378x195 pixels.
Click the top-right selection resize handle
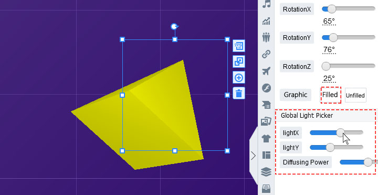[x=227, y=39]
